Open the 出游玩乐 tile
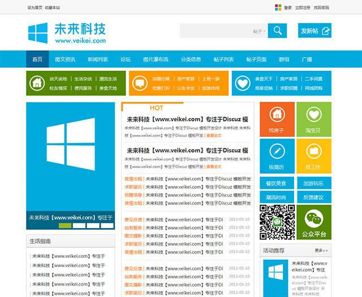Viewport: 362px width, 297px height. point(314,183)
